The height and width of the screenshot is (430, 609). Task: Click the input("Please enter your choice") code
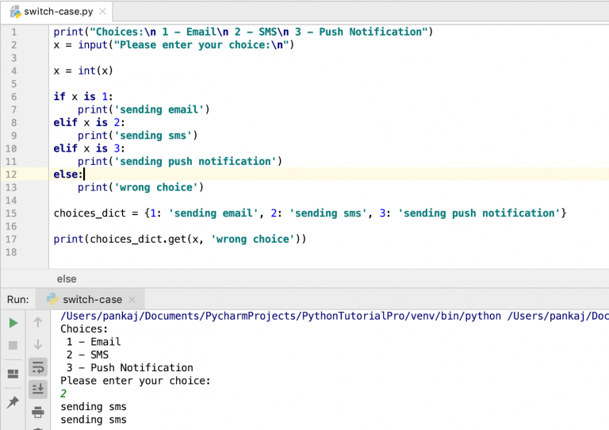pos(186,44)
